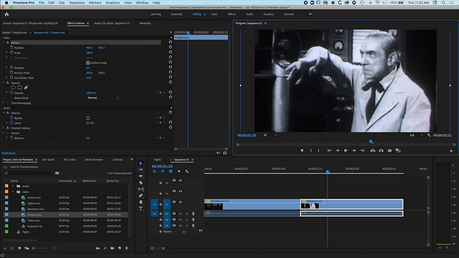Select the Pen tool in tools panel
Viewport: 459px width, 258px height.
coord(141,195)
